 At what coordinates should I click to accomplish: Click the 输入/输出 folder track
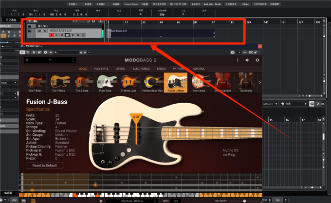click(x=65, y=26)
